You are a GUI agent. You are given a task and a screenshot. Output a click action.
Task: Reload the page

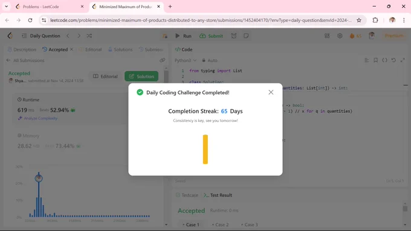coord(30,20)
